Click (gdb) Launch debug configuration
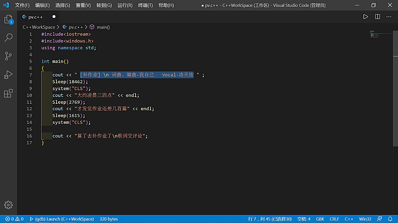The height and width of the screenshot is (223, 398). click(62, 219)
